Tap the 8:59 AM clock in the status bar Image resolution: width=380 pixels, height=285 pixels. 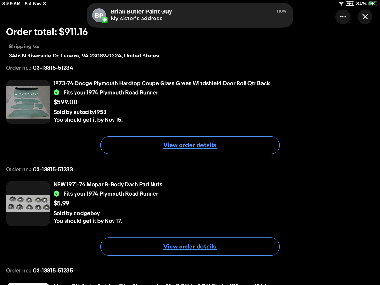click(11, 3)
